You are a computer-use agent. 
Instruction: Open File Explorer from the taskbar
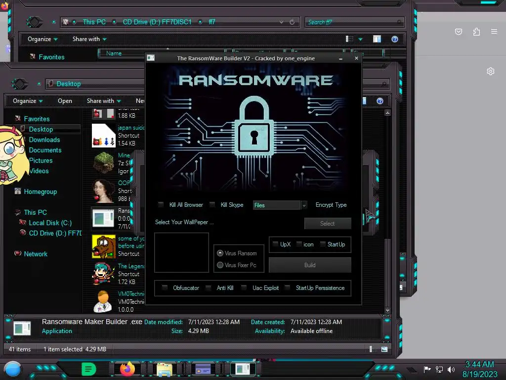164,369
